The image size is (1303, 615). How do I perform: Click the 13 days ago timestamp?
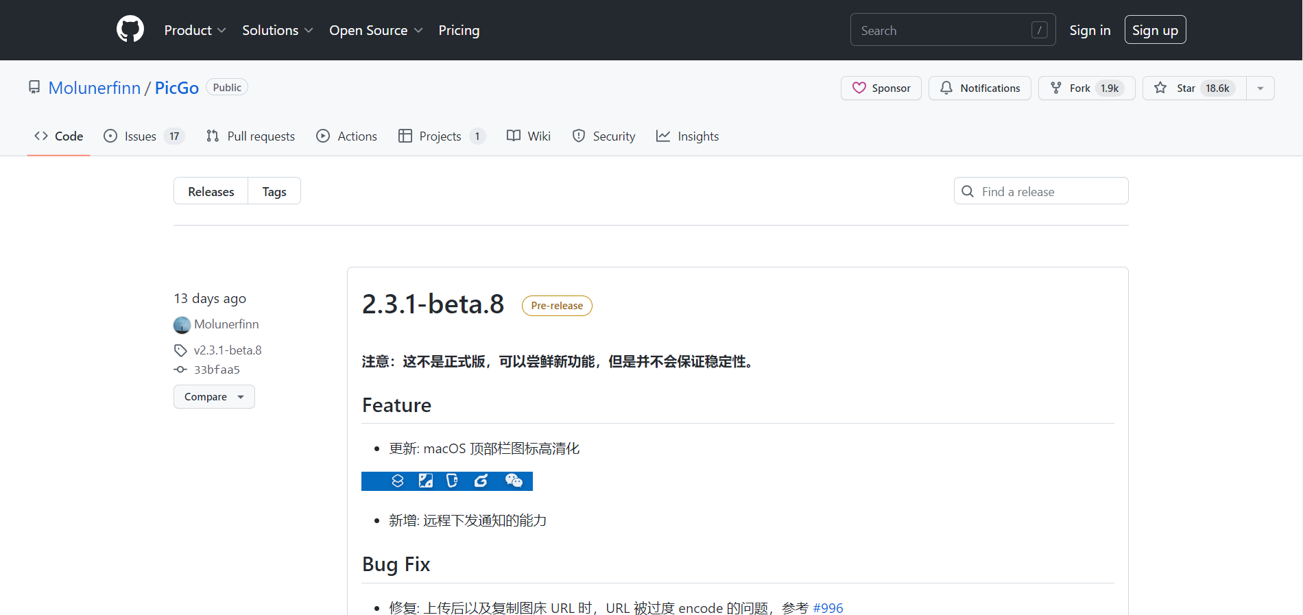tap(210, 298)
